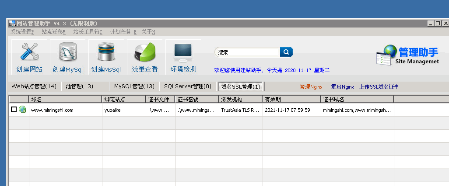Focus the 搜索 search input field
Image resolution: width=449 pixels, height=186 pixels.
click(247, 52)
